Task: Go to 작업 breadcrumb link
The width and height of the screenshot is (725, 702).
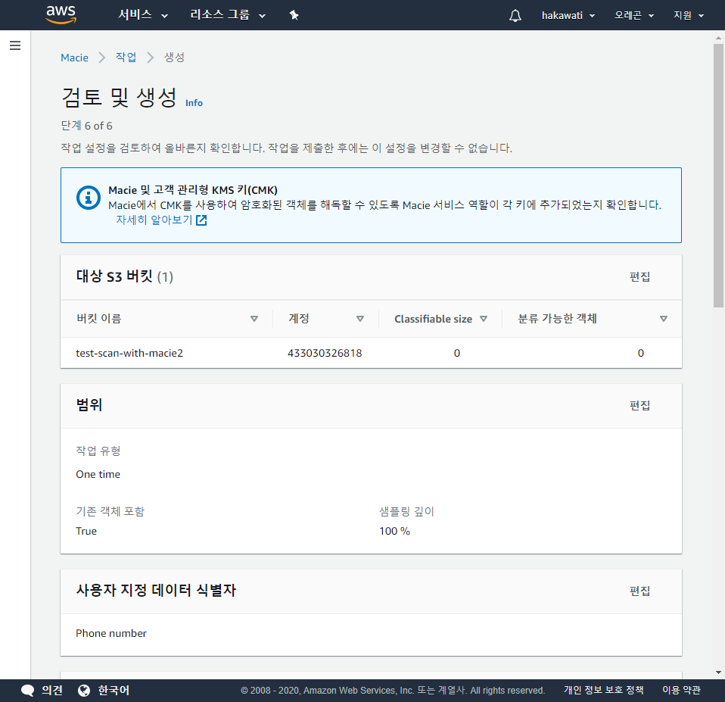Action: coord(126,57)
